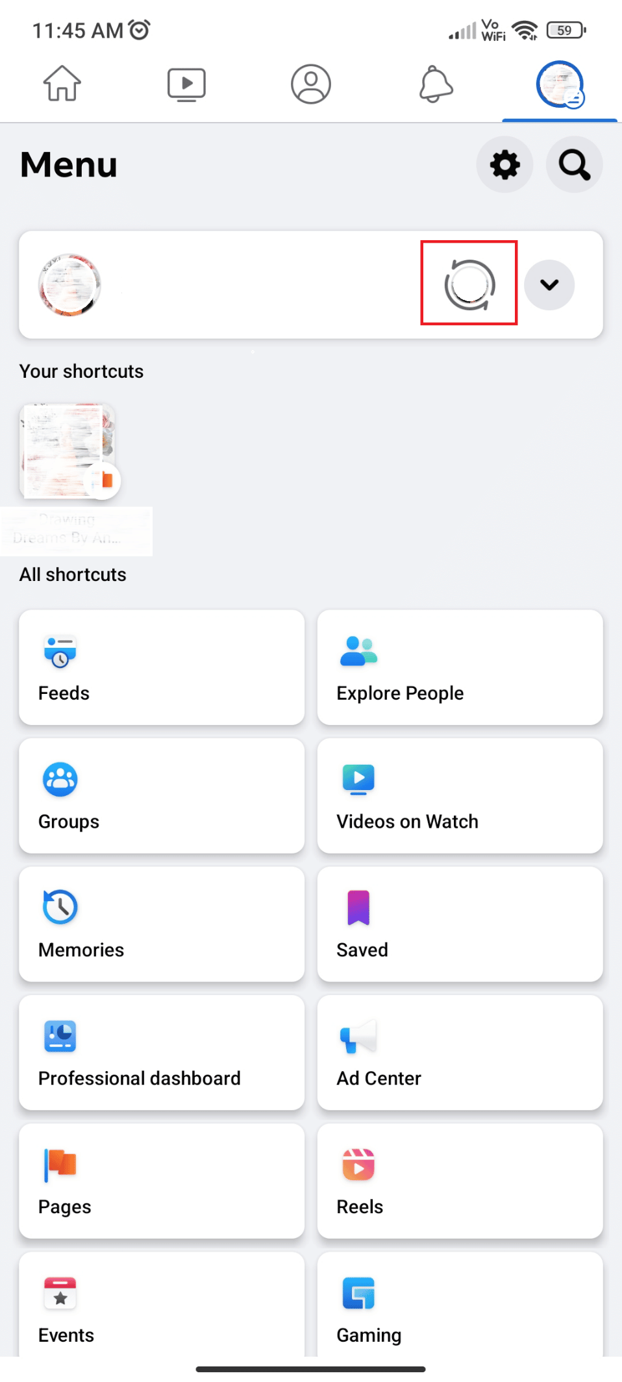View your Memories

(161, 924)
